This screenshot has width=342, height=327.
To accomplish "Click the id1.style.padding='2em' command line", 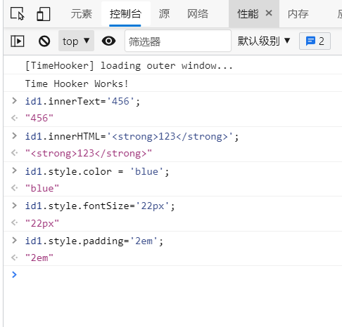I will click(94, 241).
